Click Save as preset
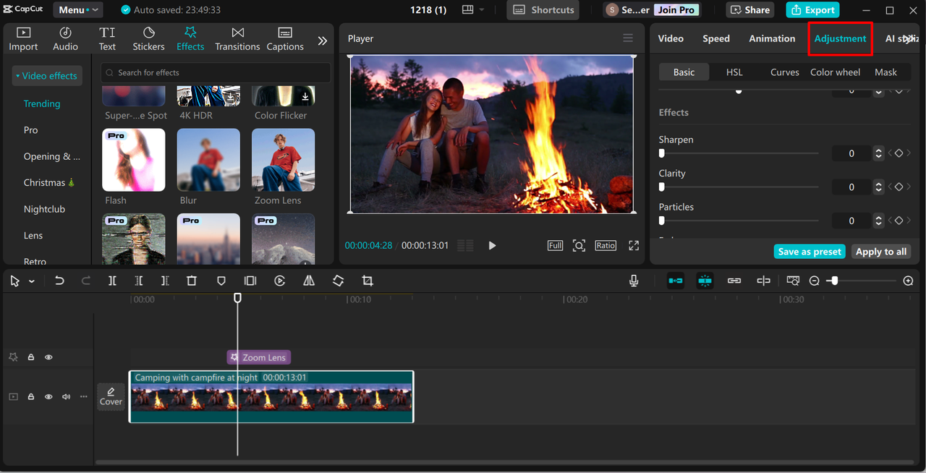Screen dimensions: 926x473 [810, 252]
